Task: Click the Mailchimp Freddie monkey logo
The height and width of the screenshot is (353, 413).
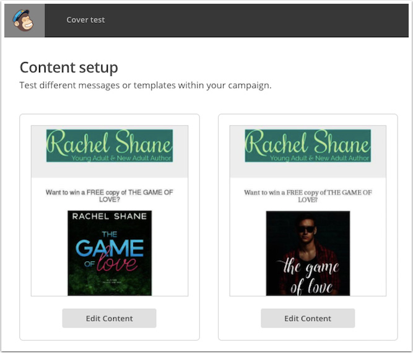Action: (x=24, y=20)
